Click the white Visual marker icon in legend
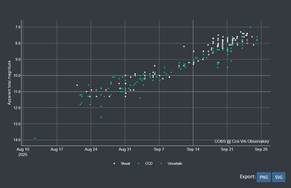This screenshot has width=291, height=188. (114, 164)
